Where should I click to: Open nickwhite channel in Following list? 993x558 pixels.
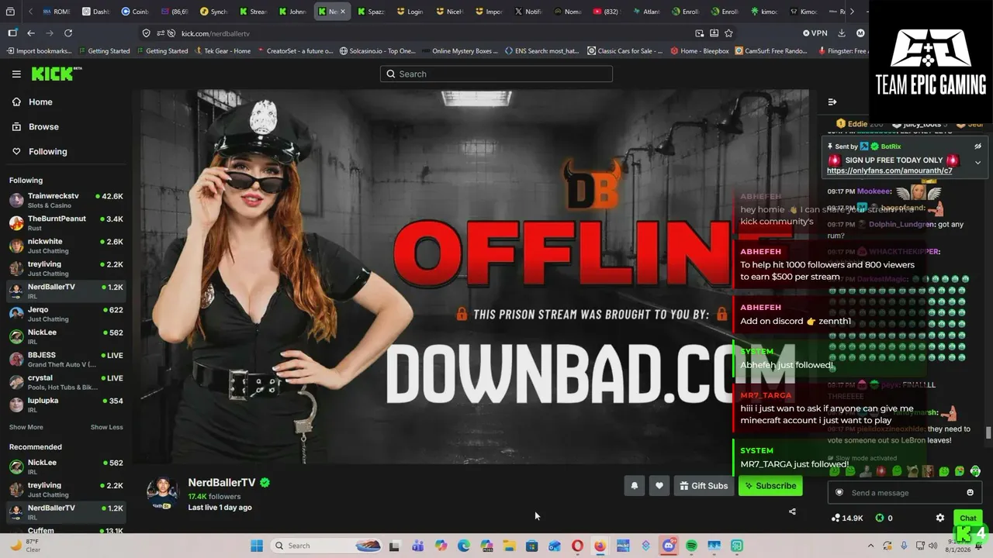66,245
